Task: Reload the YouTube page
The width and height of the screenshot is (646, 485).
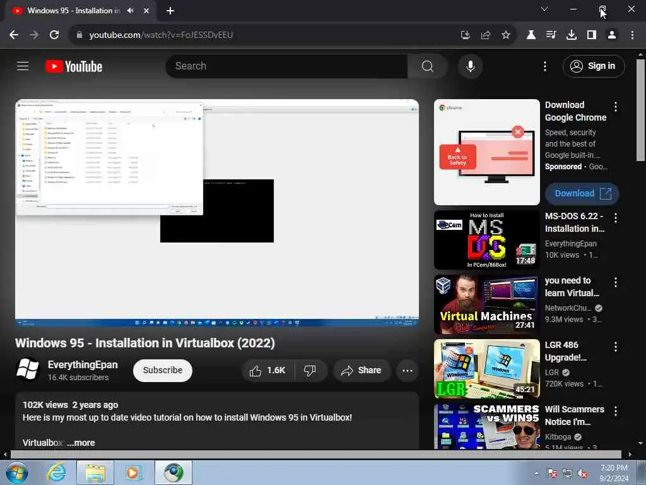Action: coord(54,35)
